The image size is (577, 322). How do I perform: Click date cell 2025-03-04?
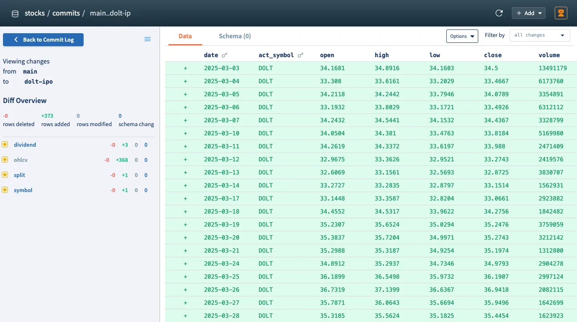click(x=221, y=81)
